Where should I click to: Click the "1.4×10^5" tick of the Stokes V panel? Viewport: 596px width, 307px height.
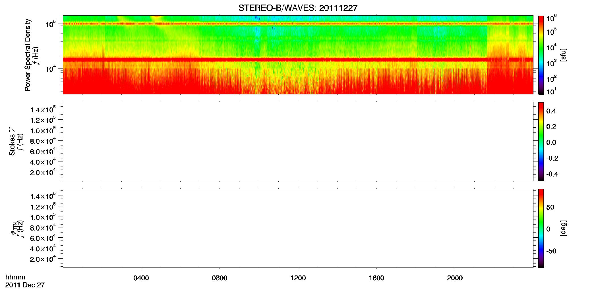point(43,109)
